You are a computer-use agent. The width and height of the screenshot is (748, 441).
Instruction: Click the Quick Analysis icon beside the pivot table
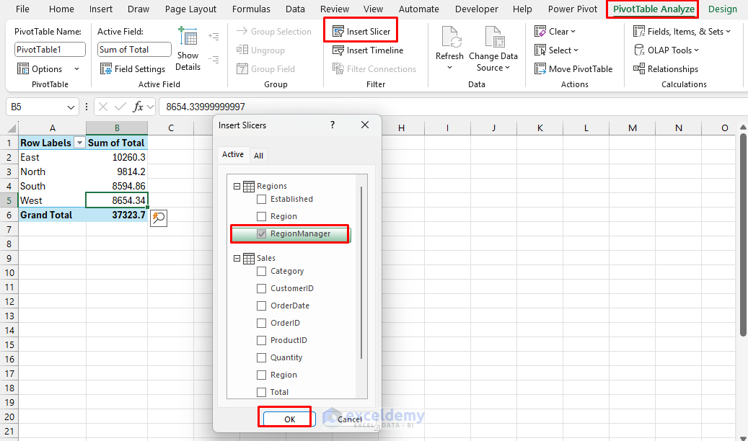point(159,218)
